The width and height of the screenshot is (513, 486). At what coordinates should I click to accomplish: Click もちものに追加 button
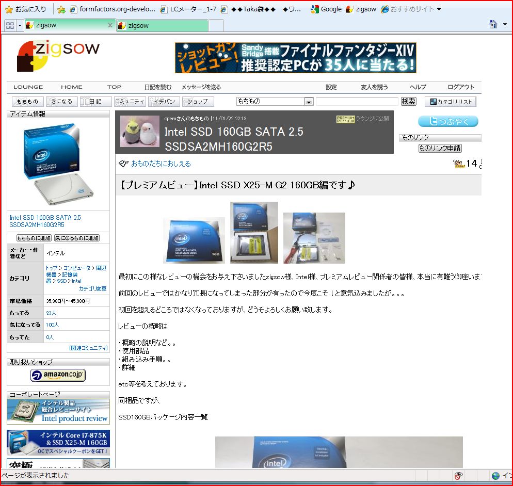point(34,238)
